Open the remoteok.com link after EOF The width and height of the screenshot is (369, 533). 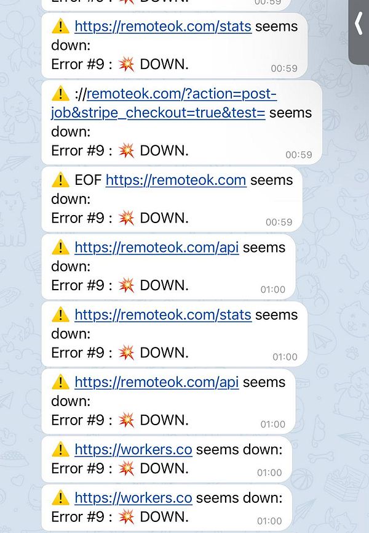176,180
